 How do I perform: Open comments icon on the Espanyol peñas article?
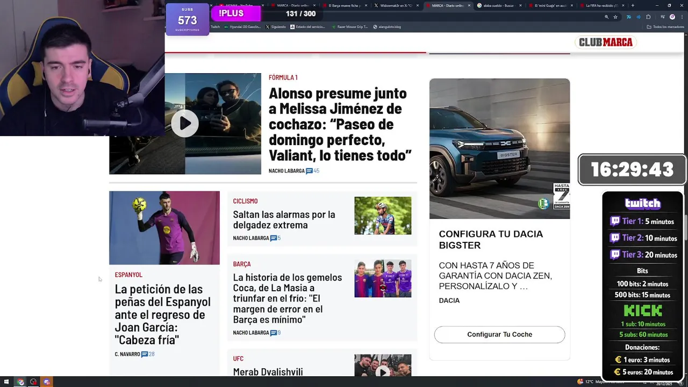[x=145, y=354]
